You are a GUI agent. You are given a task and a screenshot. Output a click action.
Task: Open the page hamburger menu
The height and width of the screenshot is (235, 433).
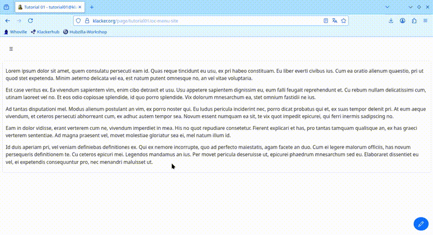point(11,49)
